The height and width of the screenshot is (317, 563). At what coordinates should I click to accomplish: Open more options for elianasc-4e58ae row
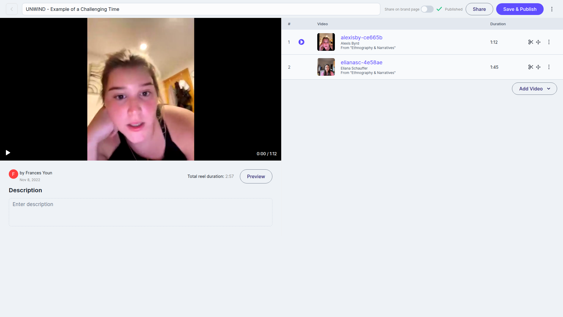tap(549, 67)
